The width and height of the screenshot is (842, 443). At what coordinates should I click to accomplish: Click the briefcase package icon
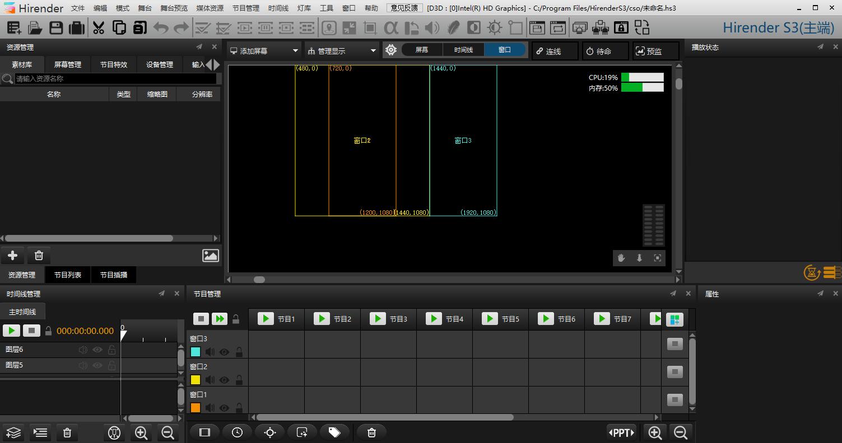pyautogui.click(x=77, y=27)
